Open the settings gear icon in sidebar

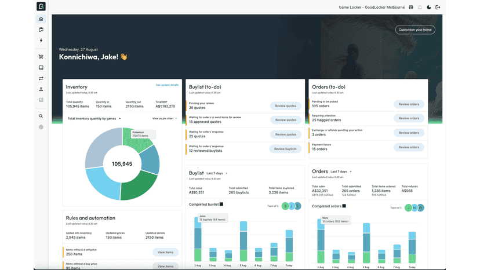point(41,127)
